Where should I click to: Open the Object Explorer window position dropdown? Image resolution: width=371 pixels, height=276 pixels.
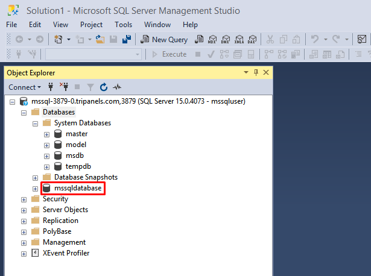246,72
